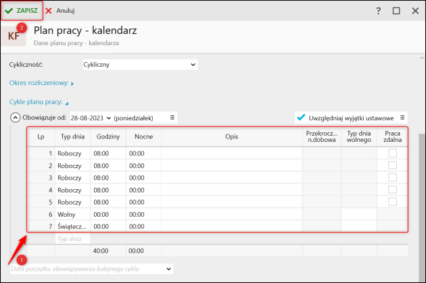Select Roboczy day type in row 3
426x283 pixels.
[x=72, y=178]
